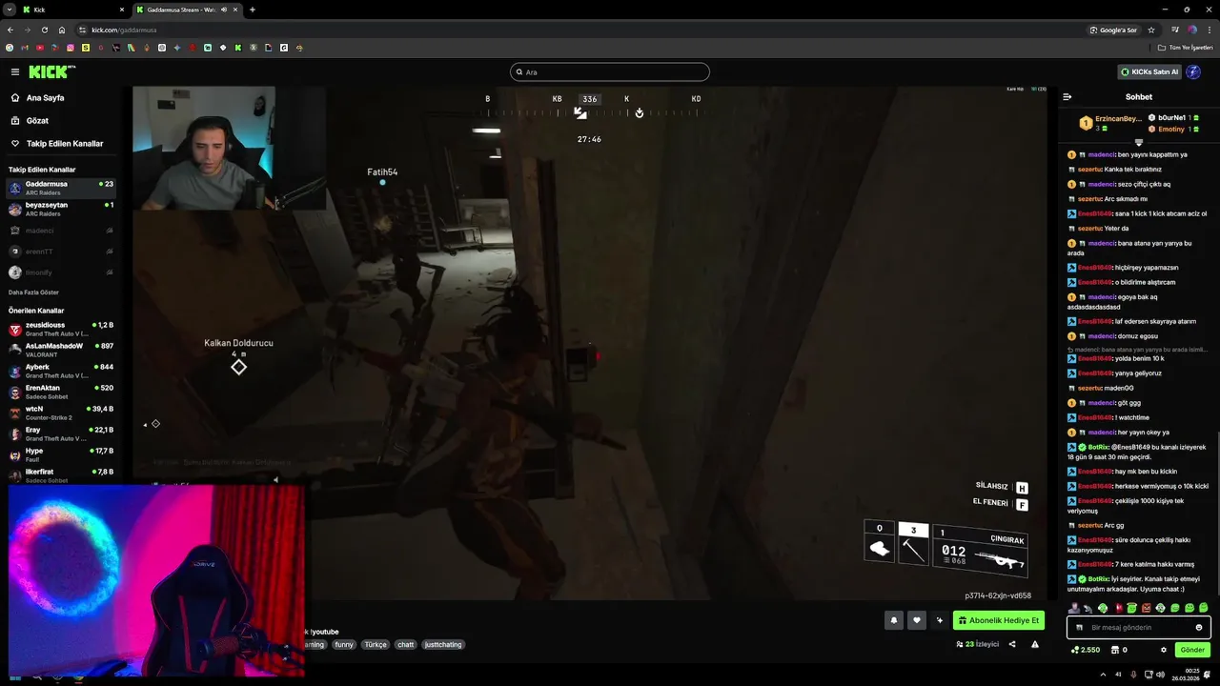The width and height of the screenshot is (1220, 686).
Task: Toggle the follow heart button
Action: 917,620
